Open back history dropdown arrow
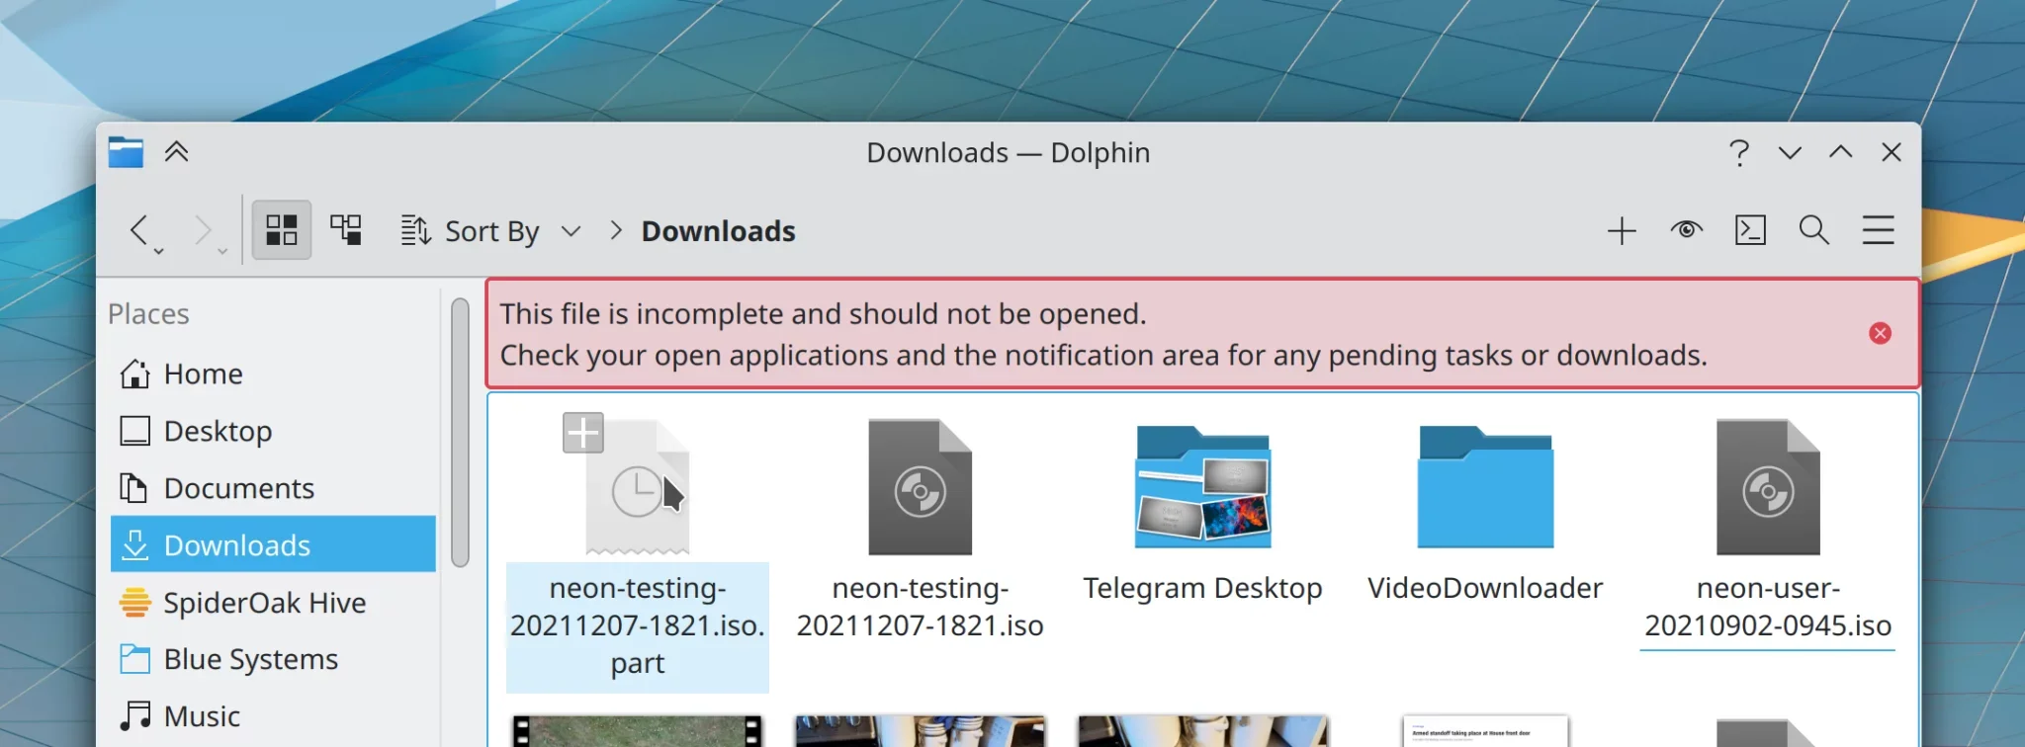The height and width of the screenshot is (747, 2025). tap(159, 252)
